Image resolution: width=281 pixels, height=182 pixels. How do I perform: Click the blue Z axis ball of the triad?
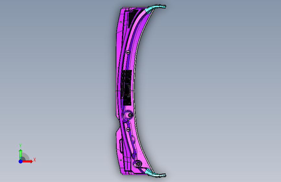pos(21,161)
